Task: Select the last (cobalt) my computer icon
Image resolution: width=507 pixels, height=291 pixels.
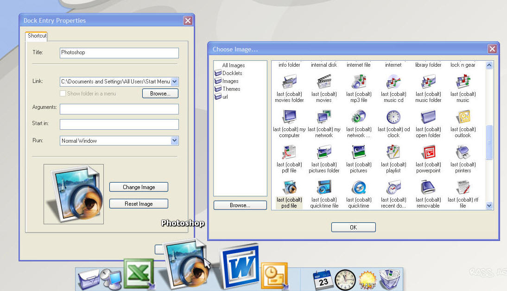Action: click(289, 117)
